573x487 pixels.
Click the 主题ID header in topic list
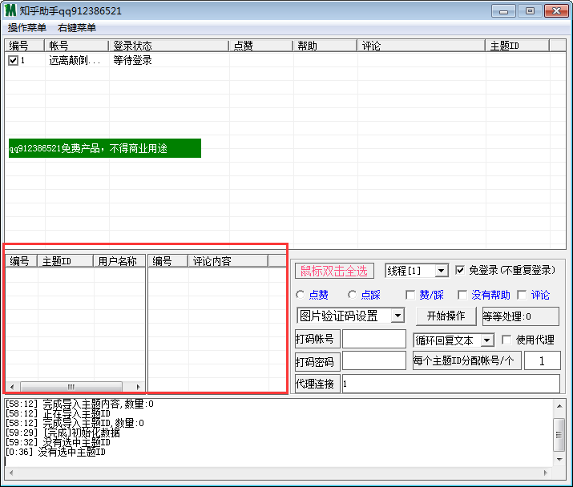[66, 261]
